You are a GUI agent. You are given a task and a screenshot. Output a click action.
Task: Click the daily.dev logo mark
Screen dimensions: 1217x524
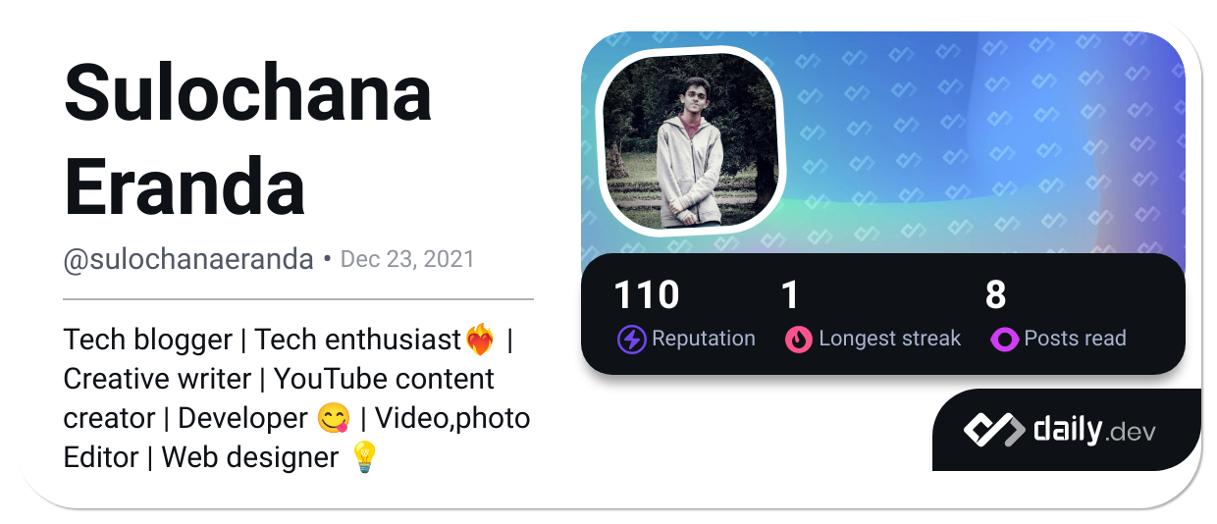993,430
